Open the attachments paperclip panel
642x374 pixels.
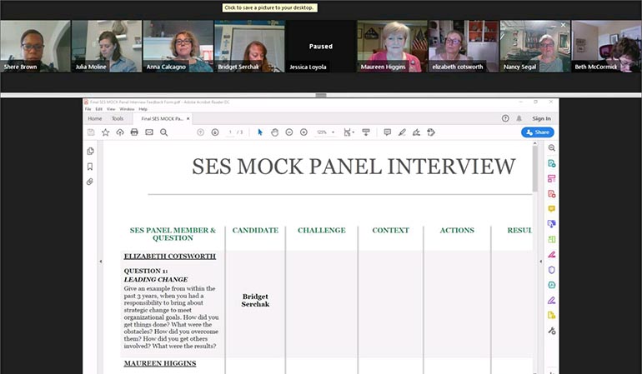point(90,182)
